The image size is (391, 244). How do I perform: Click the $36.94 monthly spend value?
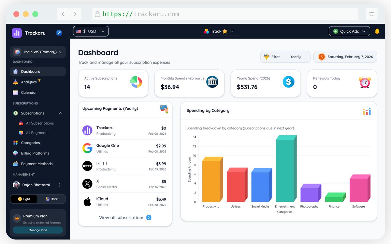tap(170, 87)
